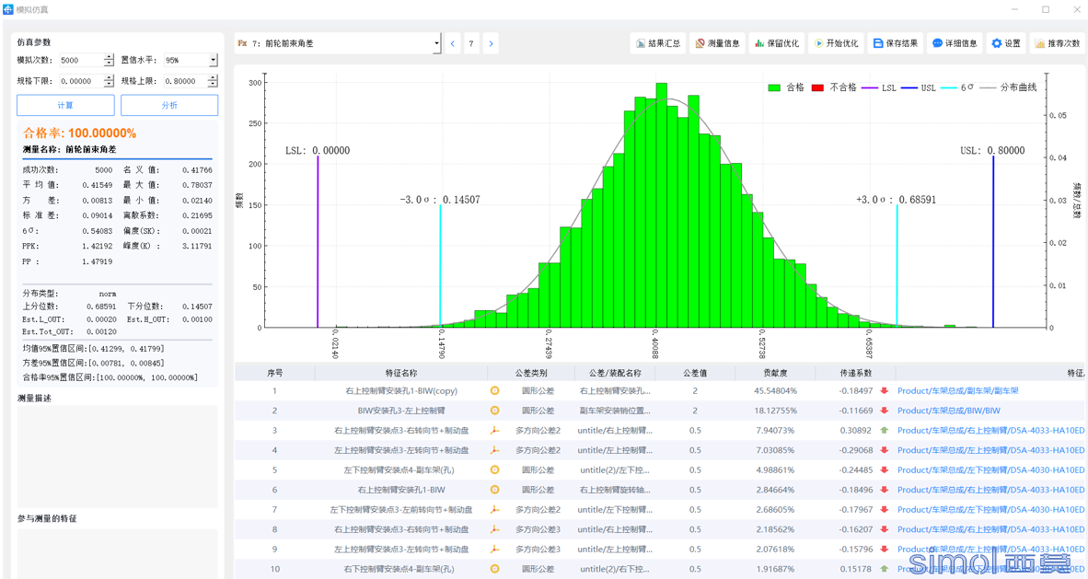Open link Product/车架总成/BIW/BIW
Image resolution: width=1088 pixels, height=579 pixels.
click(x=948, y=411)
